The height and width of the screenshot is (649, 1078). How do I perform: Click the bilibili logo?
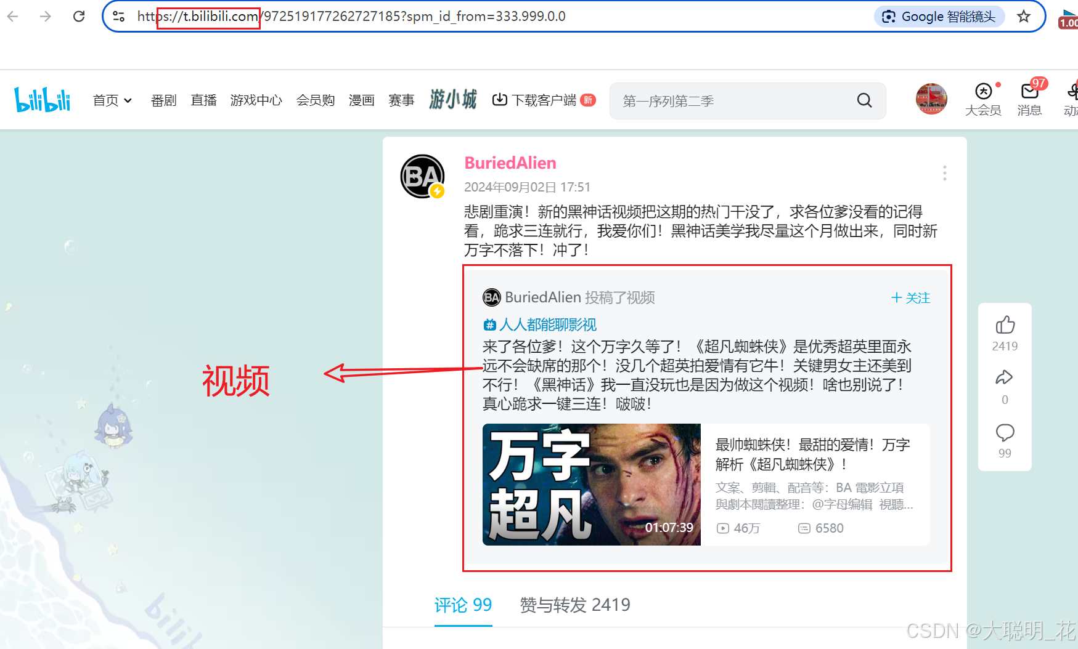point(42,100)
